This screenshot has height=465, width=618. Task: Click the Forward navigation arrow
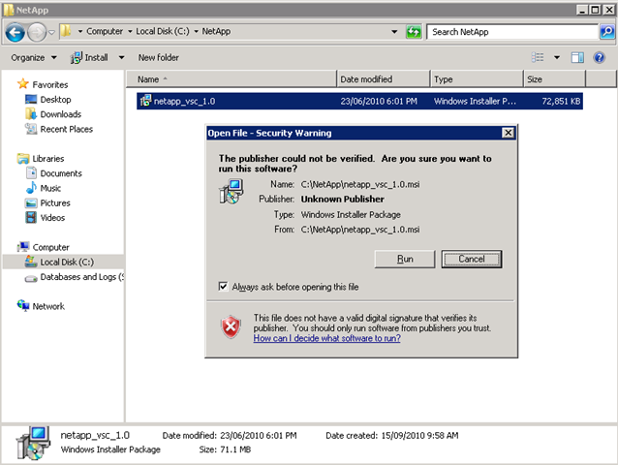pyautogui.click(x=37, y=32)
